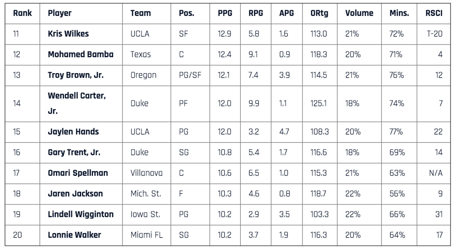Viewport: 455px width, 249px height.
Task: Select Omari Spellman player name
Action: click(78, 173)
